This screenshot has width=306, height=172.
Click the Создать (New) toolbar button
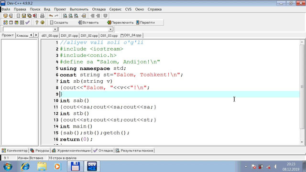(59, 22)
